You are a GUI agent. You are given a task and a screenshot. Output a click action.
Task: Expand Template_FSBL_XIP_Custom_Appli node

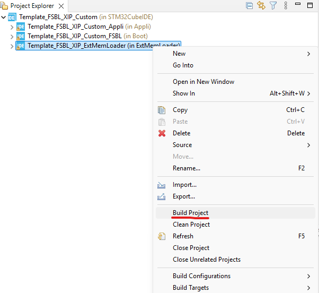12,27
